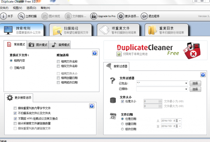
Task: Click the 选择 button beside 已排除
Action: pos(195,89)
